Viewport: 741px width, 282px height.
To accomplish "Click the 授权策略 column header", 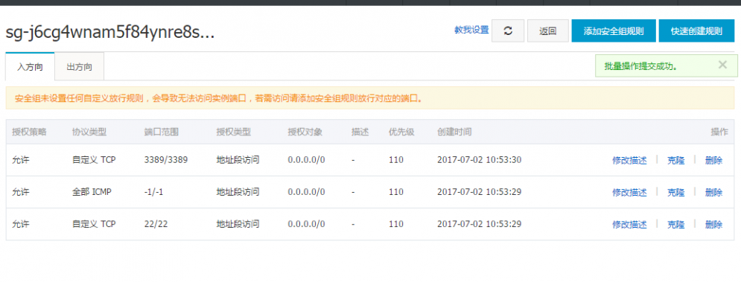I will 29,132.
